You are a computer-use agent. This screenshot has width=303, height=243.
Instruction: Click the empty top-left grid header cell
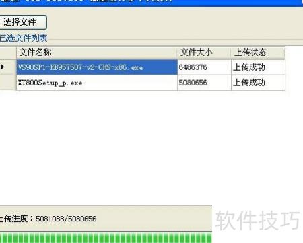(x=8, y=53)
